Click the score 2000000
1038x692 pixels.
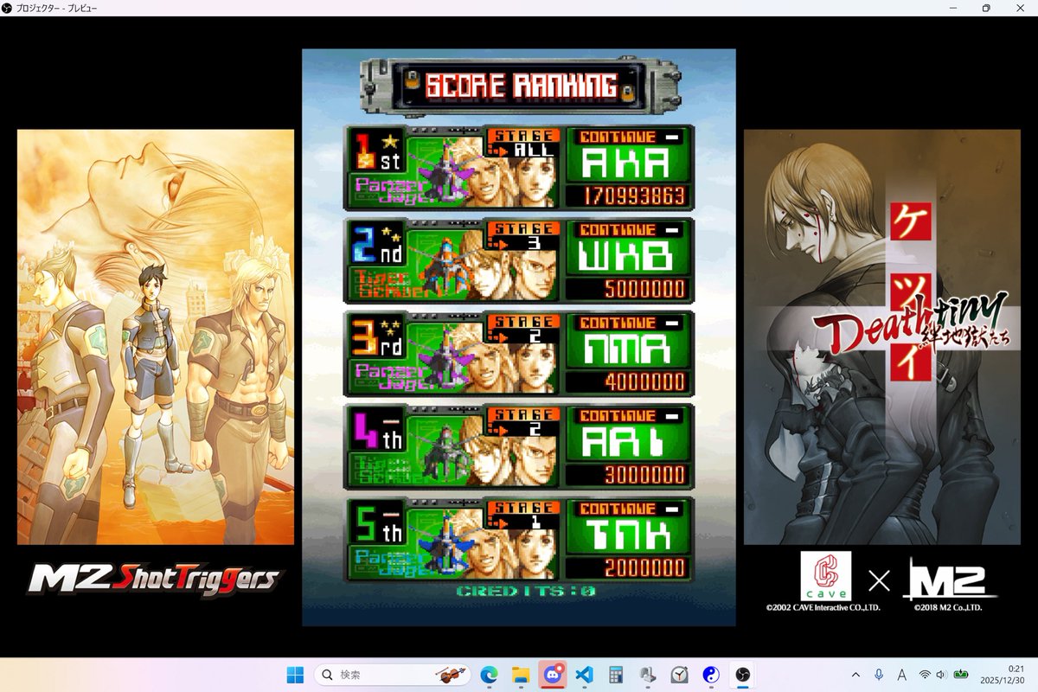(644, 568)
